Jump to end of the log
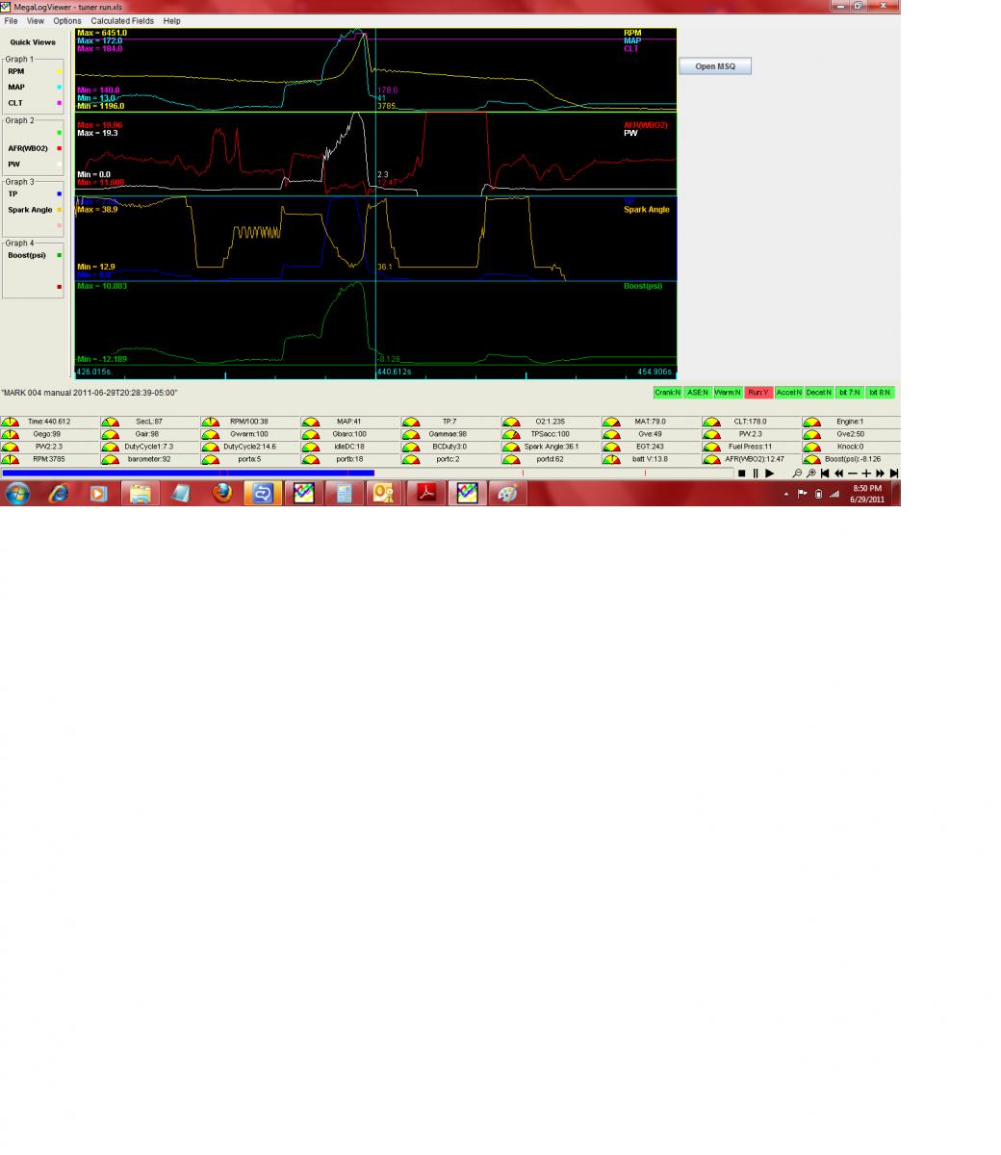The height and width of the screenshot is (1155, 1001). click(x=894, y=474)
